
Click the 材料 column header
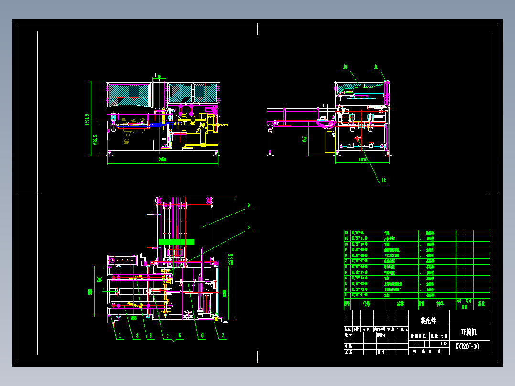click(440, 304)
